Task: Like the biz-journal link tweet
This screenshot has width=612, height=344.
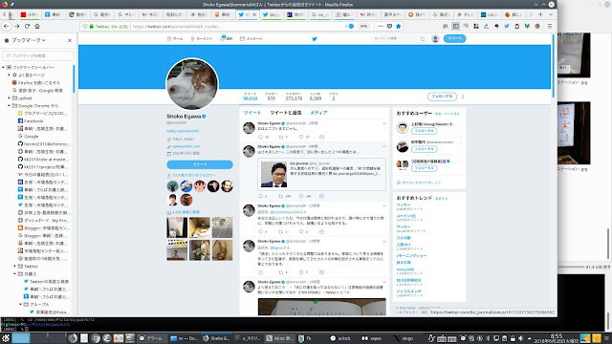Action: pos(301,196)
